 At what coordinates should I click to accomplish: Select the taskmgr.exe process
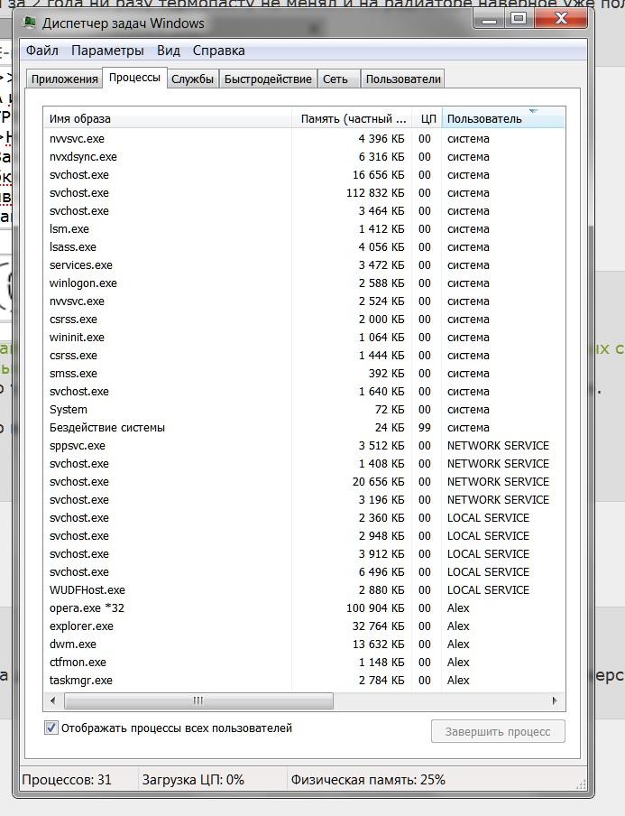pyautogui.click(x=304, y=680)
